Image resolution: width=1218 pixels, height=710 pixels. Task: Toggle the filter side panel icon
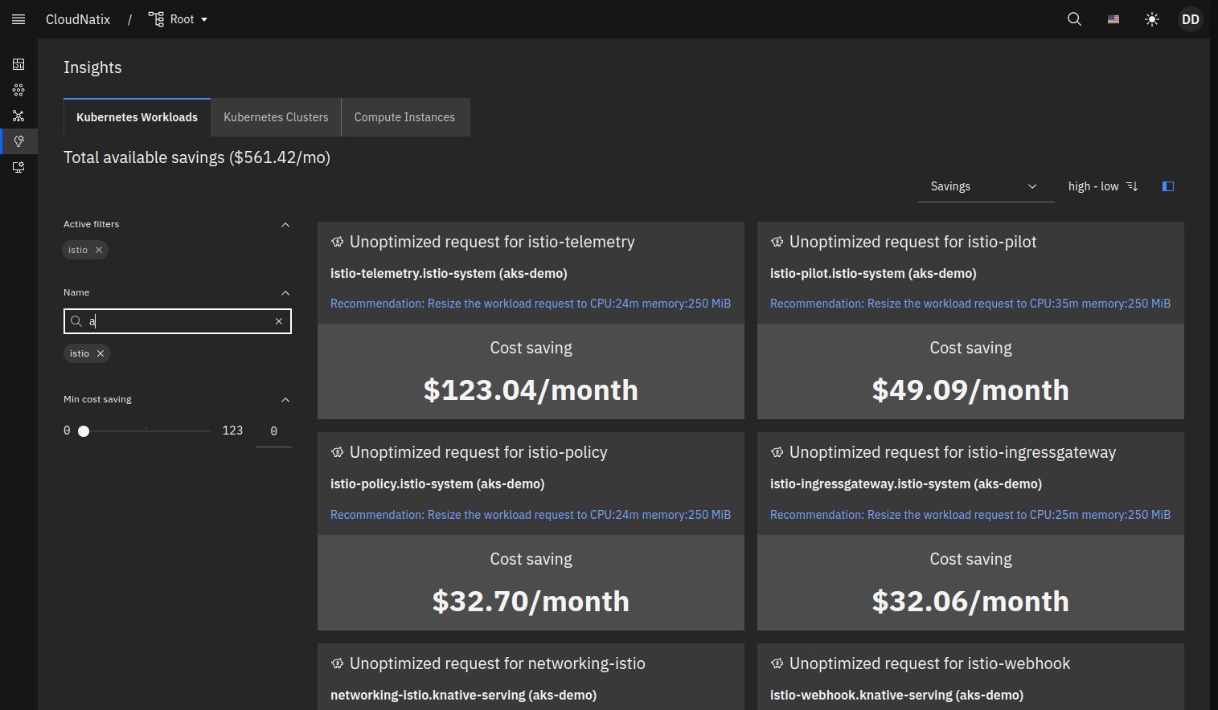coord(1168,186)
